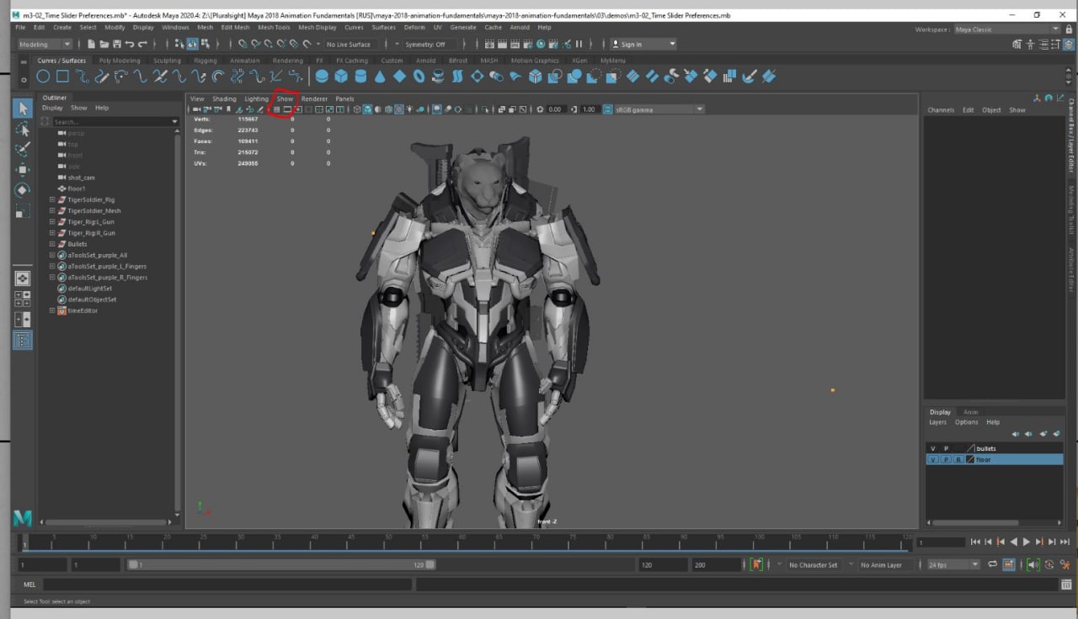Open the Deform menu
1078x619 pixels.
[x=414, y=27]
